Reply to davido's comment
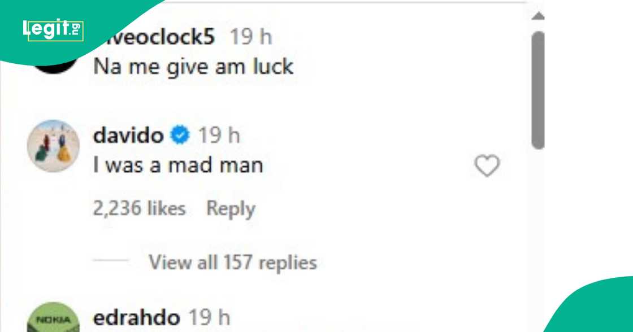The height and width of the screenshot is (332, 633). click(231, 209)
